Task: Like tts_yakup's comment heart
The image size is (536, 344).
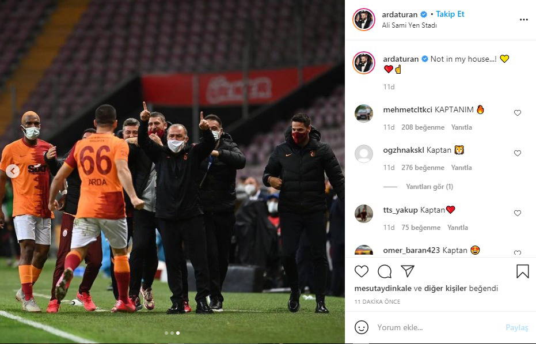Action: coord(518,213)
